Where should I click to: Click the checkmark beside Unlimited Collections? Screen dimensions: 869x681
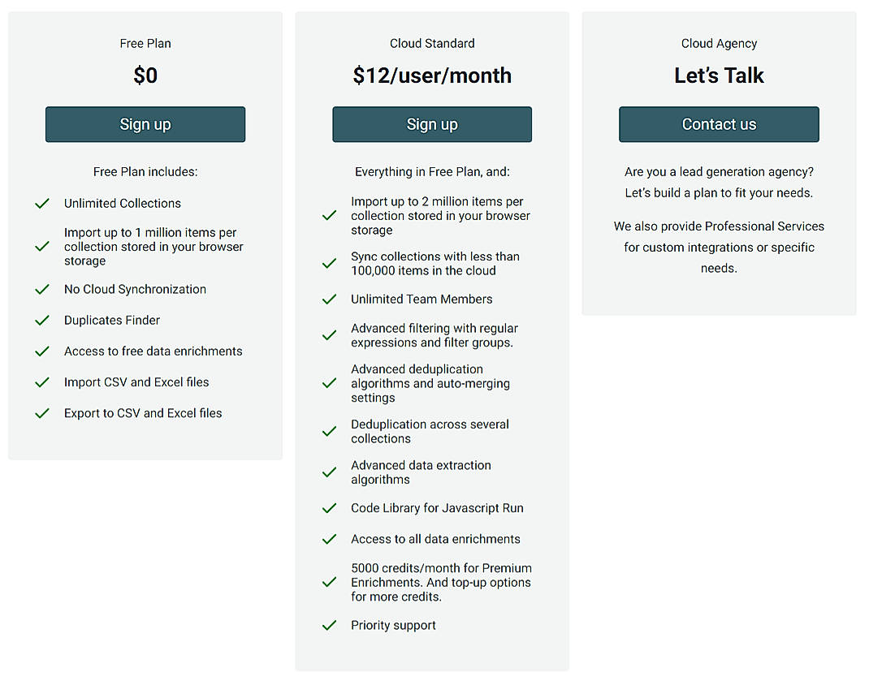[42, 203]
